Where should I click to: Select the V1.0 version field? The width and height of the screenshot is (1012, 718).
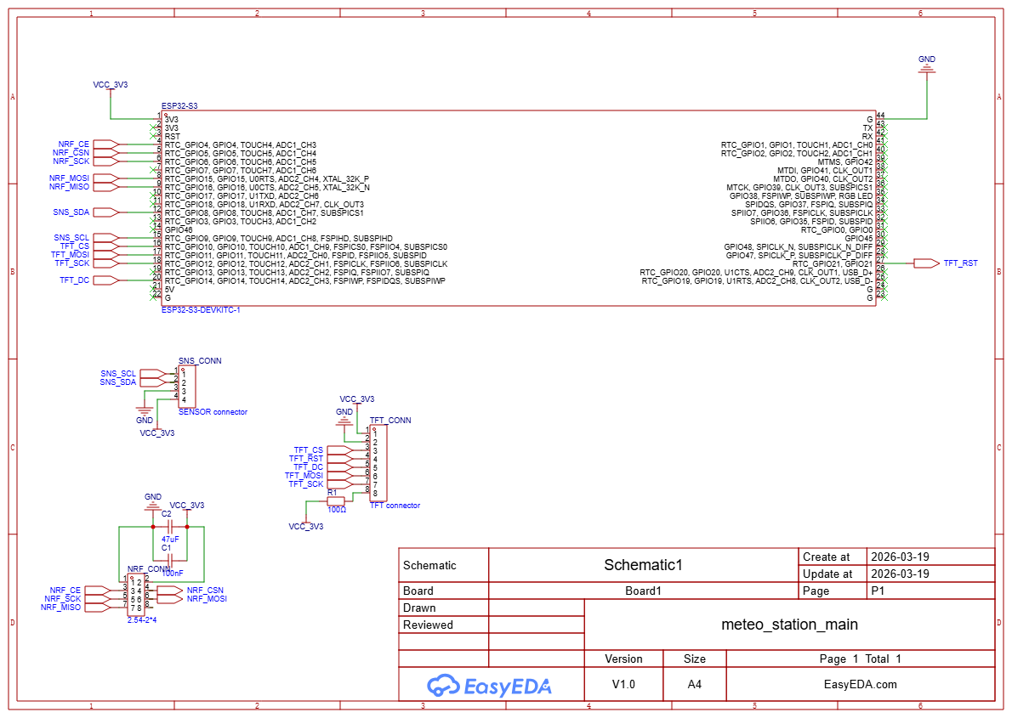(x=623, y=684)
